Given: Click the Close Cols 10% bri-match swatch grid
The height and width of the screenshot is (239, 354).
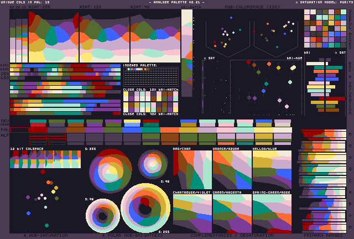Looking at the screenshot, I should point(150,101).
